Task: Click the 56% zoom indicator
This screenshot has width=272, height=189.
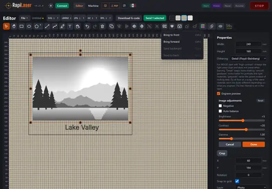Action: coord(229,26)
